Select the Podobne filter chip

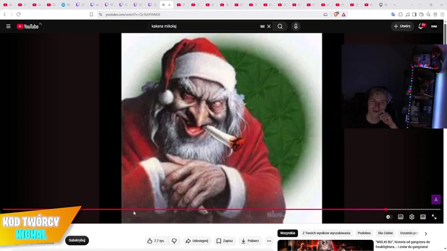tap(364, 233)
